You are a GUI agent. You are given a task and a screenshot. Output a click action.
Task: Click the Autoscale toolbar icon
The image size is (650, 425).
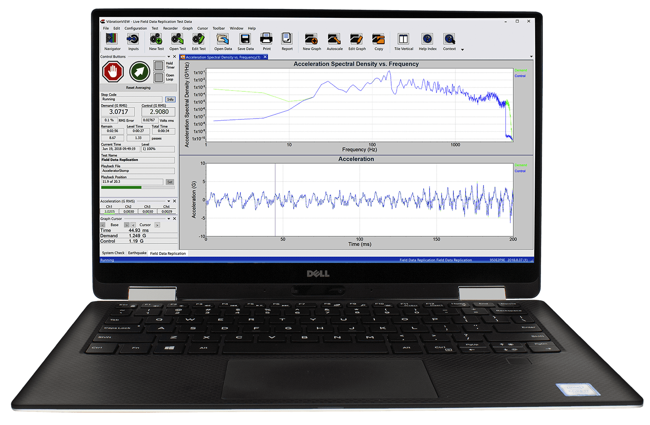pyautogui.click(x=334, y=39)
